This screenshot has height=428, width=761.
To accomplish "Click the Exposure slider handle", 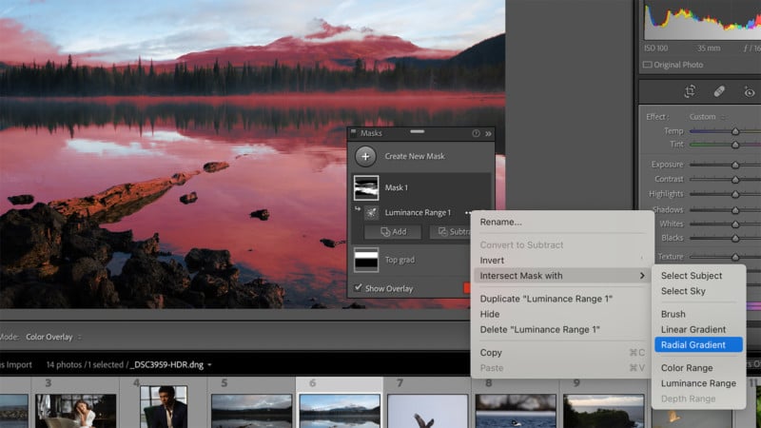I will tap(734, 165).
